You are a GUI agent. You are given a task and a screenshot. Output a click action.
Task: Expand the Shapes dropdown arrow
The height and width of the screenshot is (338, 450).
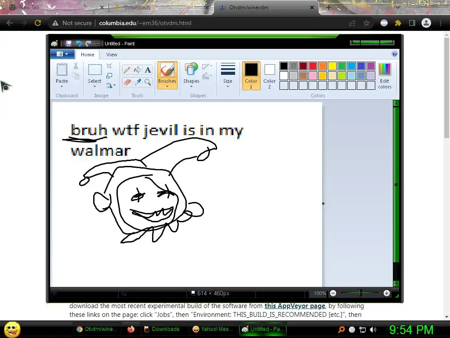click(191, 87)
